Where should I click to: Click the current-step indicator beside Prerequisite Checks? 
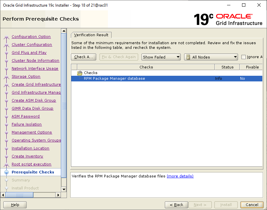point(6,172)
